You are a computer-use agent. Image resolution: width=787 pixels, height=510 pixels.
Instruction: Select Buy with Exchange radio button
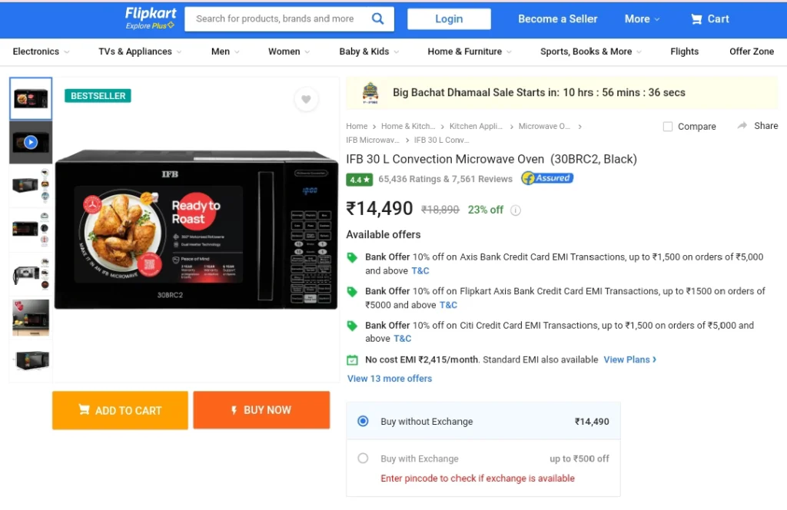(x=363, y=459)
